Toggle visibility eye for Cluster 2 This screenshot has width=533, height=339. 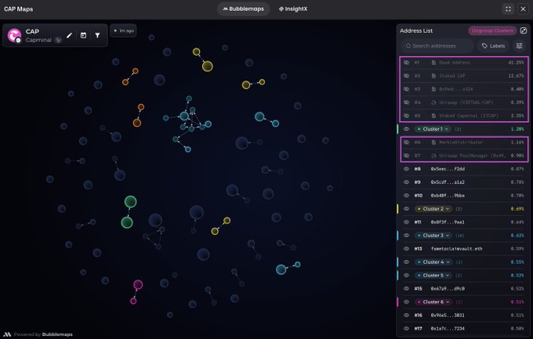[x=406, y=209]
